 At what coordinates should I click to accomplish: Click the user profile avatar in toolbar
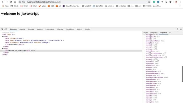coord(176,2)
